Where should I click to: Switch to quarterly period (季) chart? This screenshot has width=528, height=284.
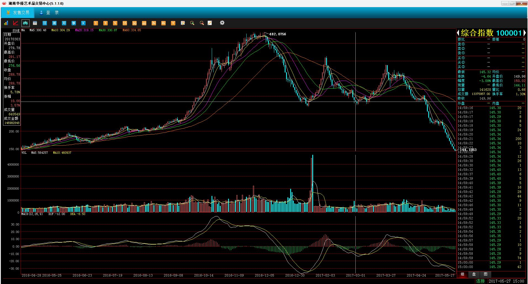point(74,23)
